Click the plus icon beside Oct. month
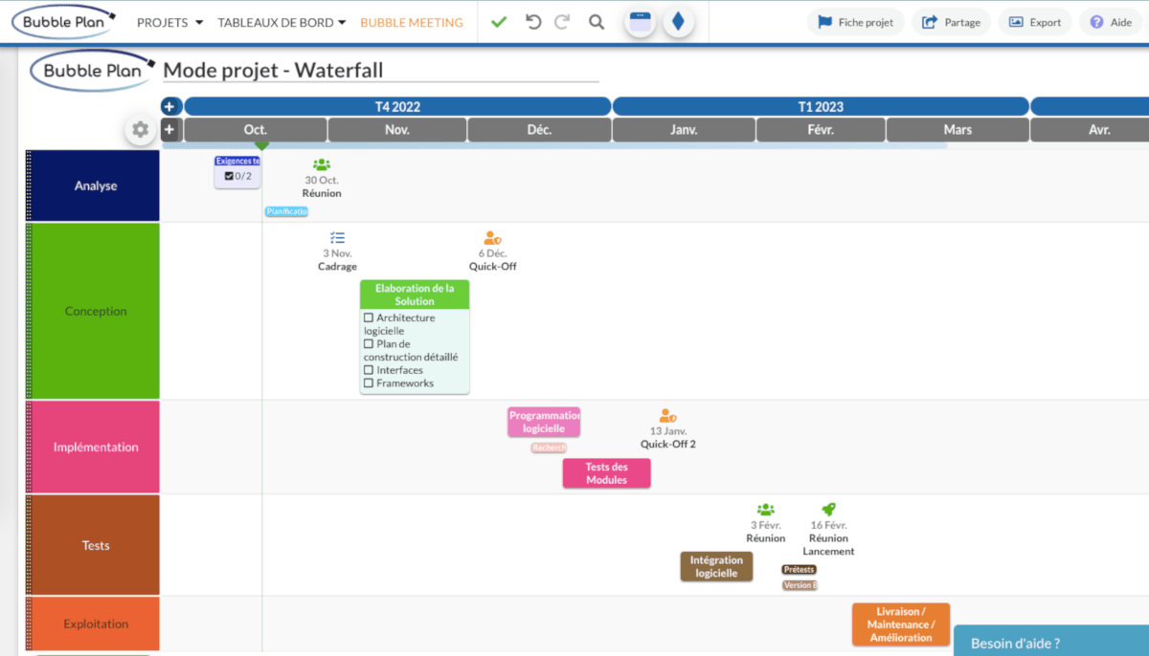1149x656 pixels. tap(170, 130)
